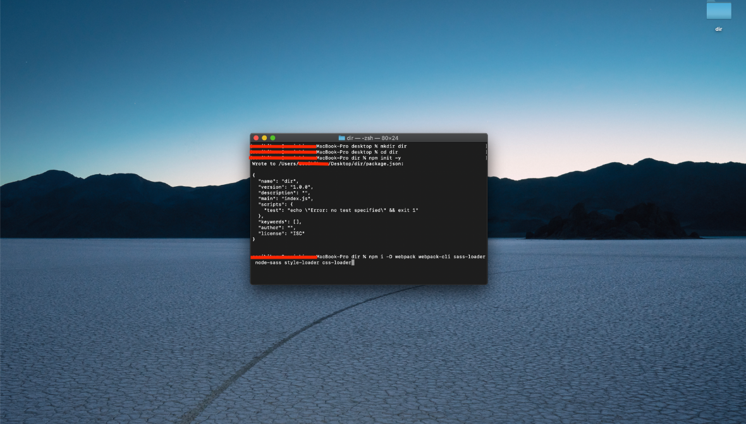Click the blue folder icon in the Terminal title bar
The image size is (746, 424).
pos(342,138)
